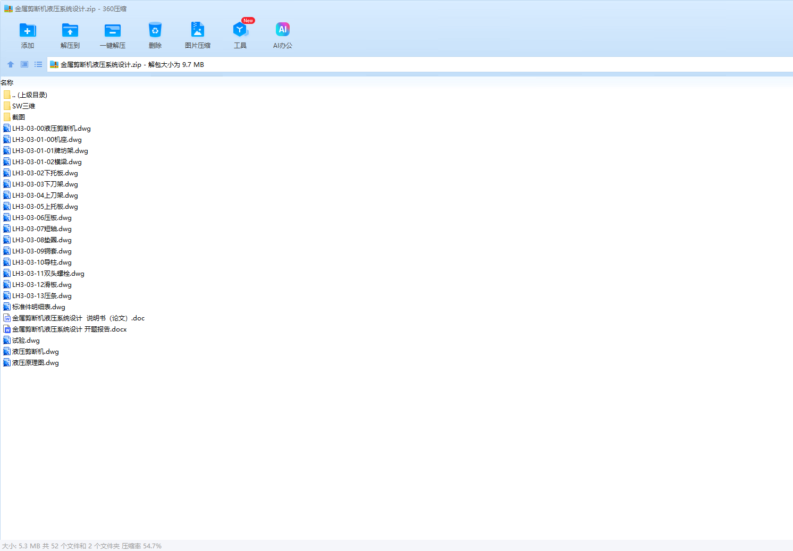Click the 360压缩 app icon in title bar
The height and width of the screenshot is (551, 793).
[8, 9]
